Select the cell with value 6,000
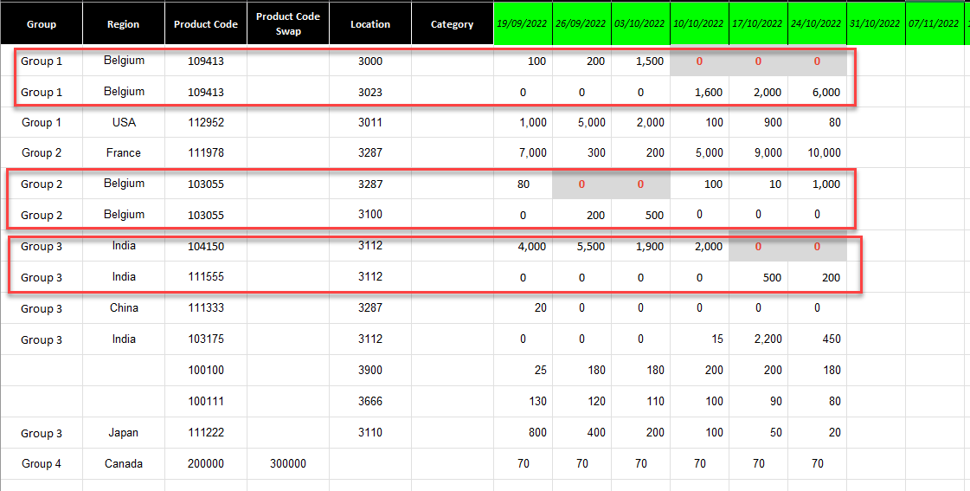The image size is (970, 491). click(817, 92)
